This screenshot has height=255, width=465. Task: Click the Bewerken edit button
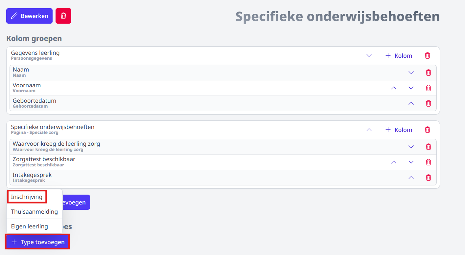click(29, 16)
